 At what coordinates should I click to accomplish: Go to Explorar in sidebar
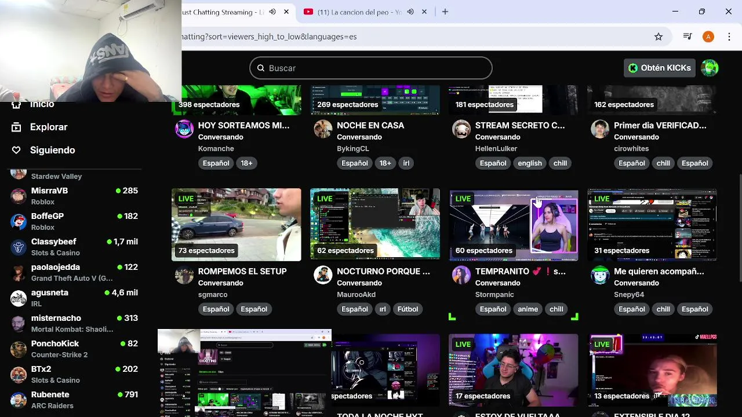click(x=49, y=127)
